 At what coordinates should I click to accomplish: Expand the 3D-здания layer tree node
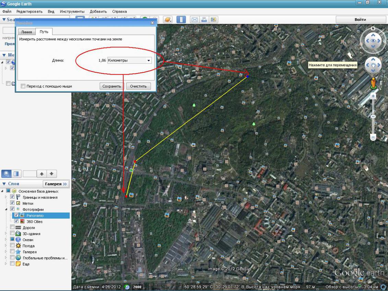pos(5,234)
